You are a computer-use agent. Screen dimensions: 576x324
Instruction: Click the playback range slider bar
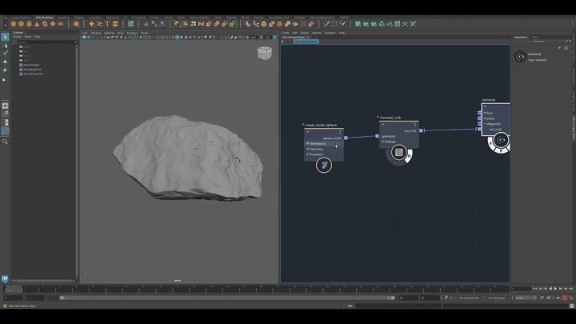coord(227,298)
